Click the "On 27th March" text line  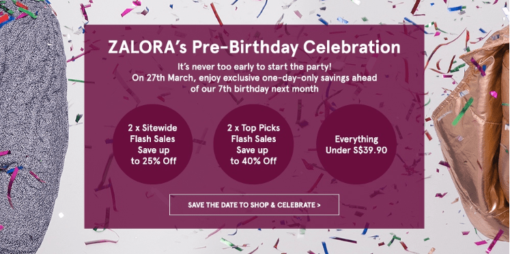pos(254,79)
